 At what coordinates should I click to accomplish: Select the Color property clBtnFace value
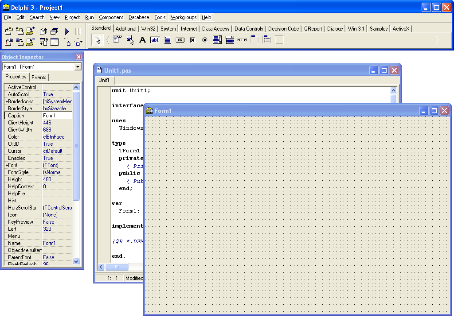pos(57,137)
